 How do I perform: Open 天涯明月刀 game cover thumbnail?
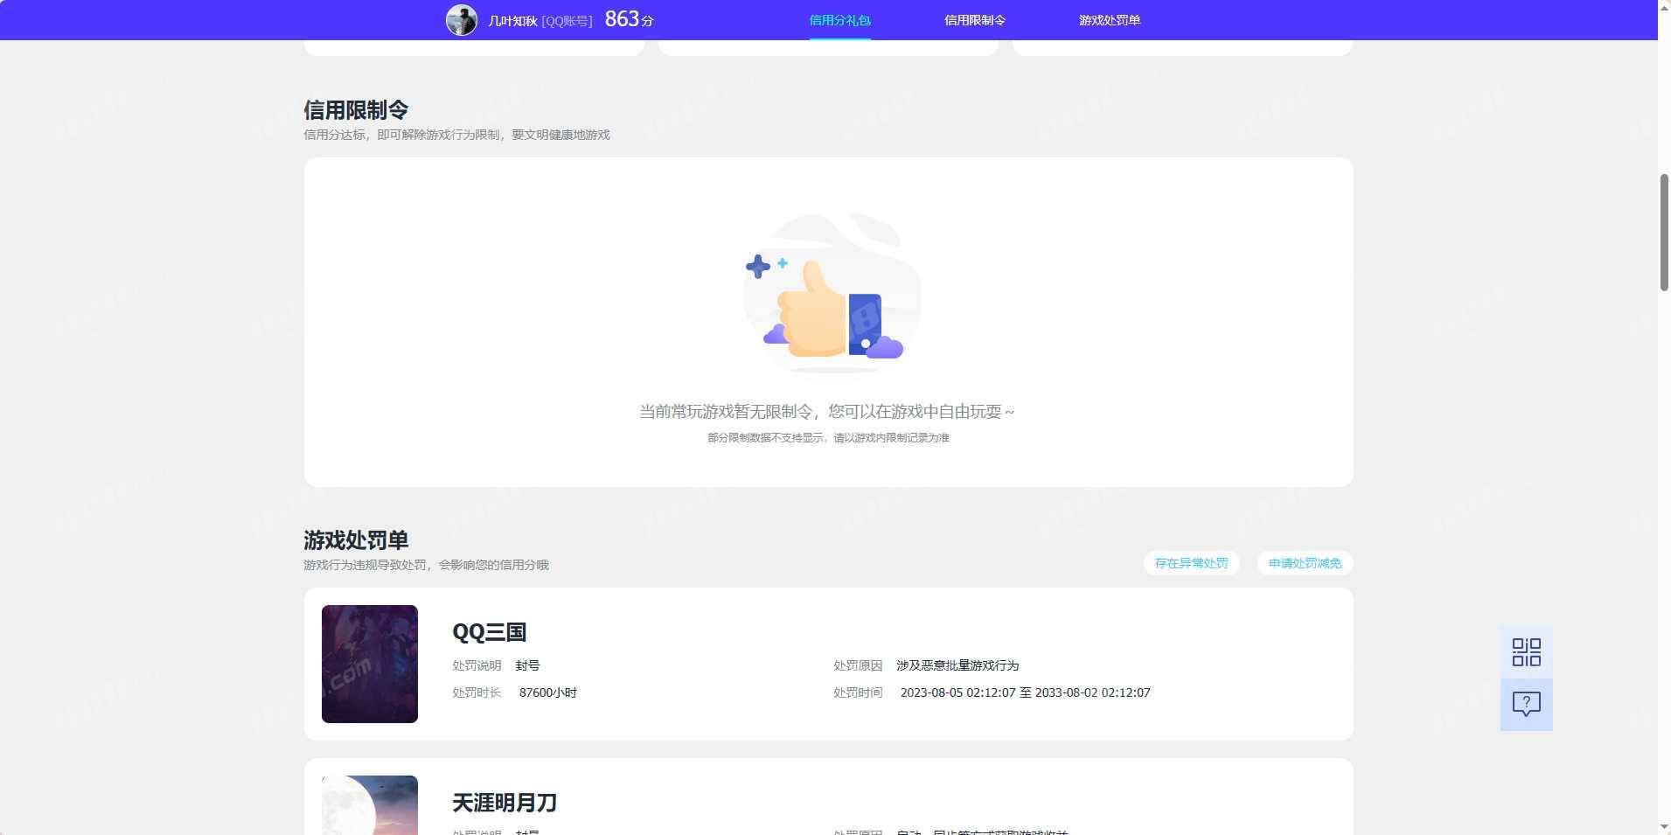[x=370, y=804]
